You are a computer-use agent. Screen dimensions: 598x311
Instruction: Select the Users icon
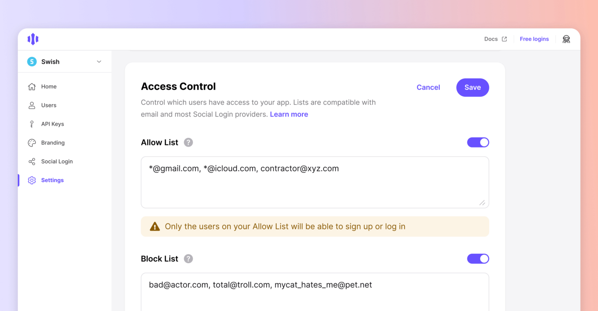pos(32,105)
